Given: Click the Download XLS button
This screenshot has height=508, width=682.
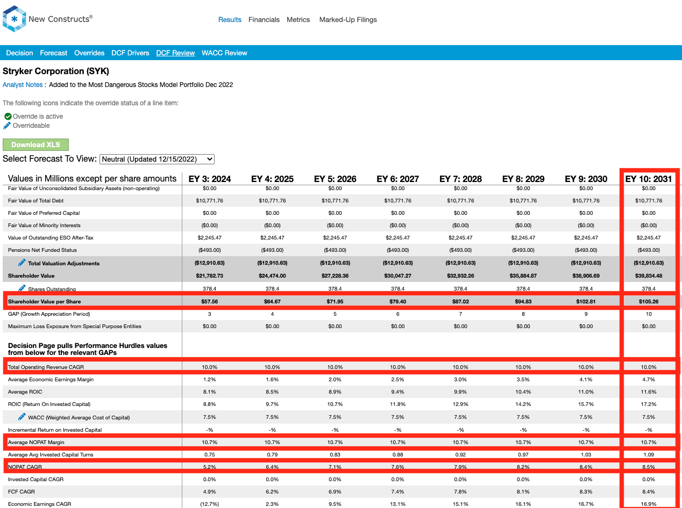Looking at the screenshot, I should tap(35, 145).
